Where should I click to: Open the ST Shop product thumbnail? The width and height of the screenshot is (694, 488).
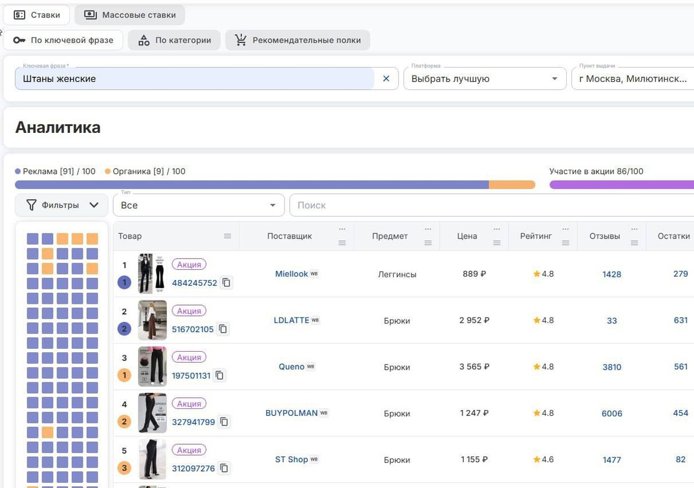152,459
